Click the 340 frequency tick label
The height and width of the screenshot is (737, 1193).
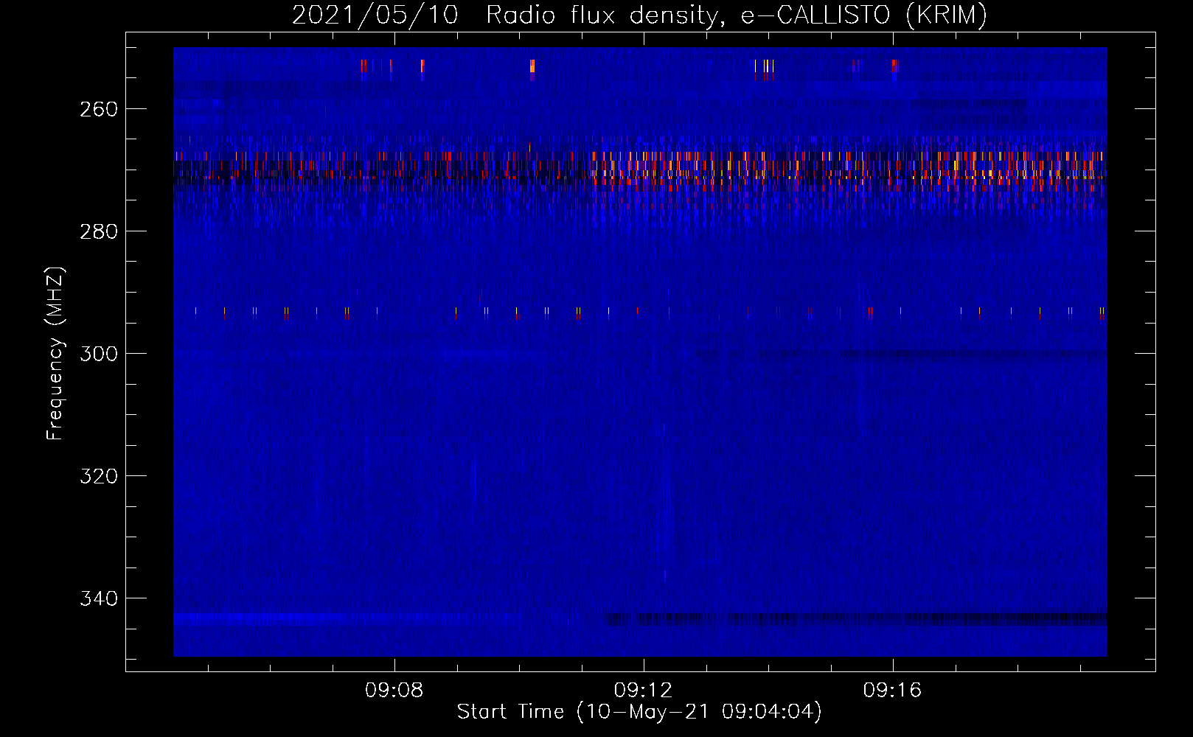99,598
